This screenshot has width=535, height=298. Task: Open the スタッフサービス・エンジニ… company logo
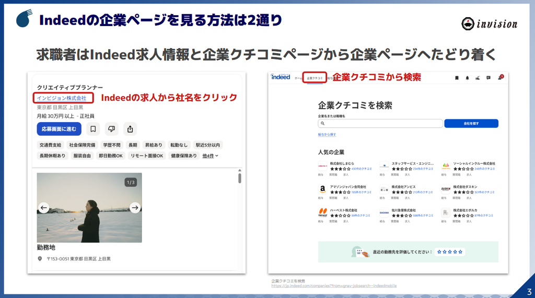click(x=384, y=166)
